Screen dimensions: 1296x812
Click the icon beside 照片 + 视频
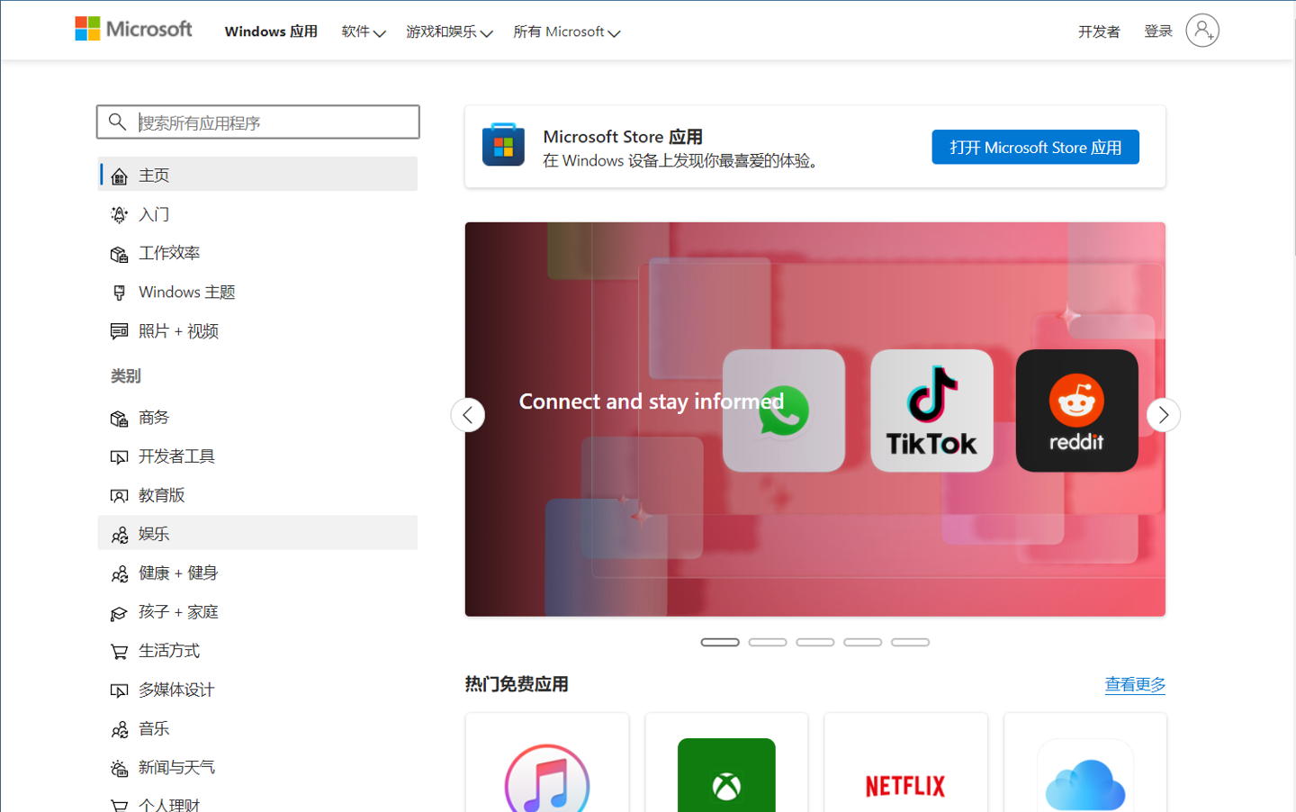tap(119, 331)
